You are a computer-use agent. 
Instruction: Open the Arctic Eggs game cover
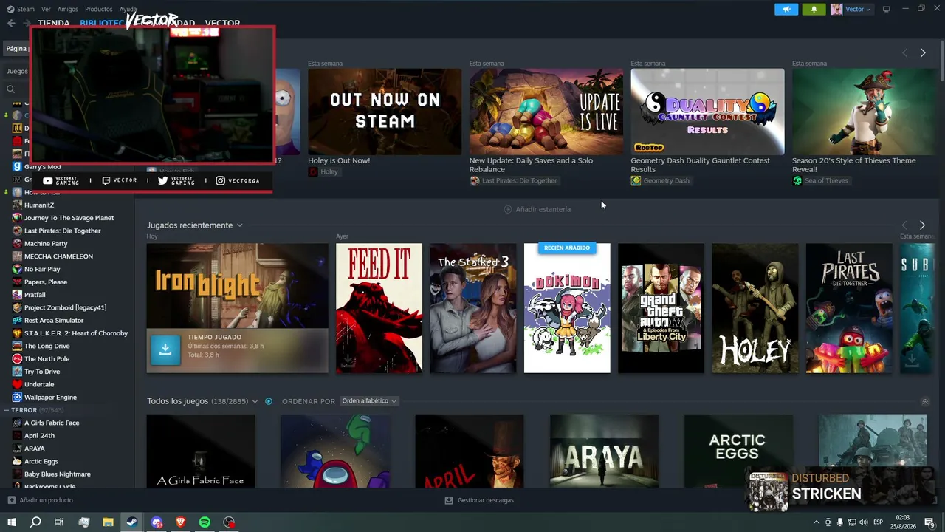(x=738, y=451)
